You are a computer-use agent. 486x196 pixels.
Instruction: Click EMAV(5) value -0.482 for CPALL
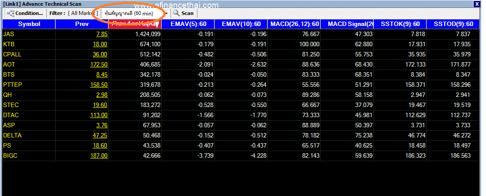[205, 55]
